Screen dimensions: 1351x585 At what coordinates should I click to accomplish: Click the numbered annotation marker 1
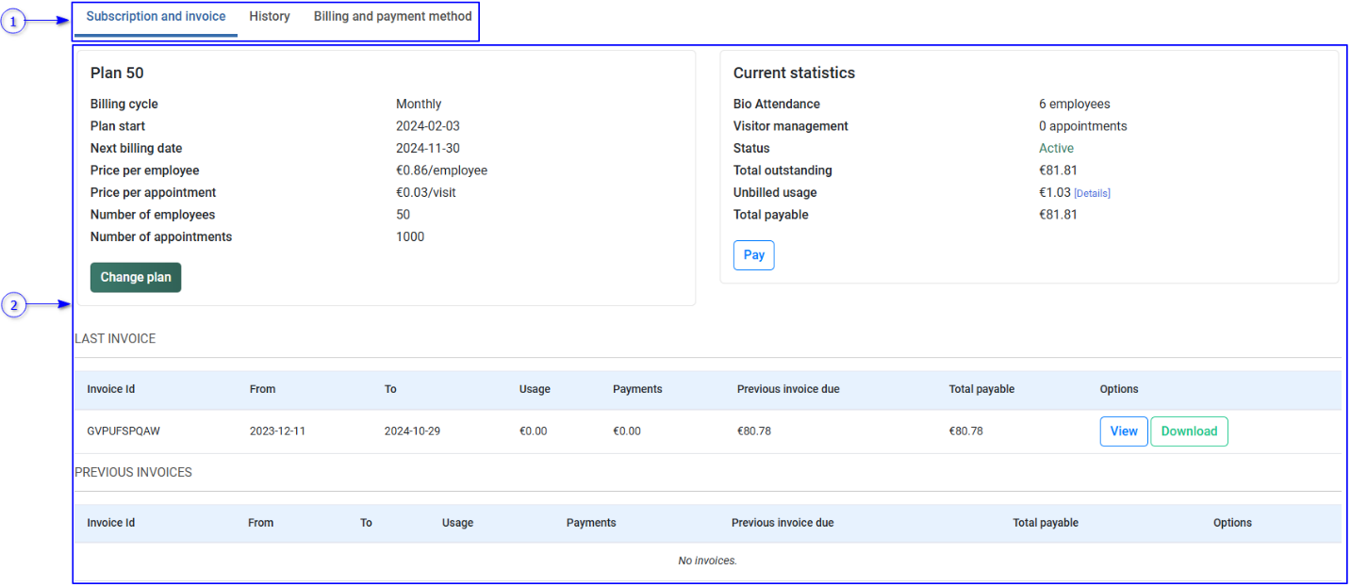click(13, 21)
